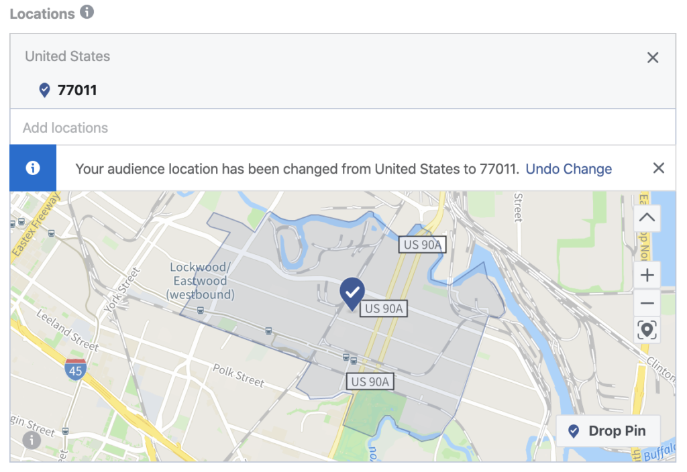Click the locate my position map icon
Screen dimensions: 687x472
click(x=647, y=330)
